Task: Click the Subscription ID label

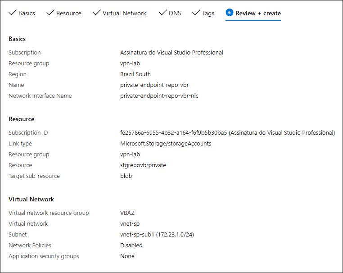Action: [28, 132]
